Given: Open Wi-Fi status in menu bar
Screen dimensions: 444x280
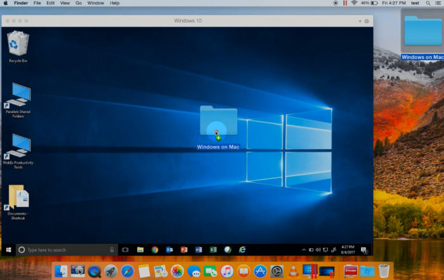Looking at the screenshot, I should [354, 3].
